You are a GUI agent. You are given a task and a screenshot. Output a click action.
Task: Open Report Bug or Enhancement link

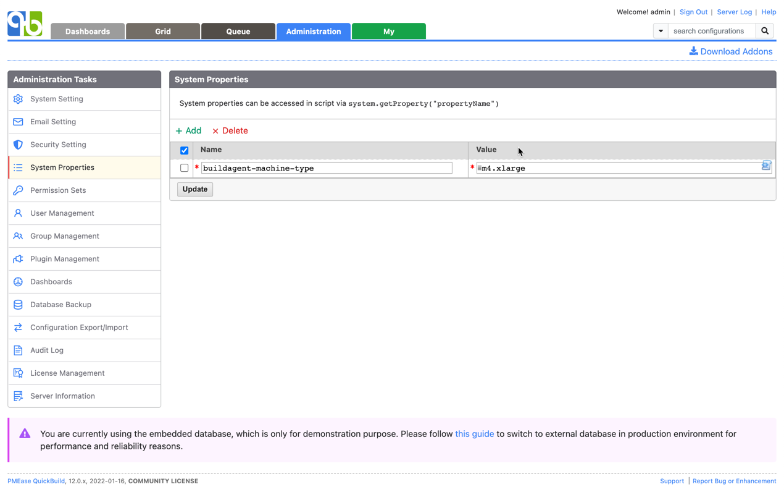(734, 481)
